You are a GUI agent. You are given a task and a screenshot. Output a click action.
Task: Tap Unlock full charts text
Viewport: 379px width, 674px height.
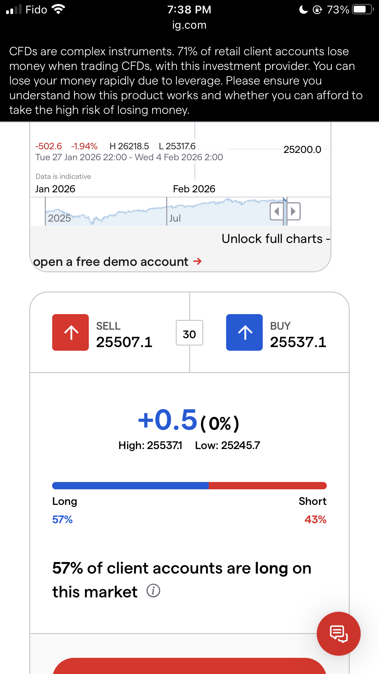click(x=276, y=239)
